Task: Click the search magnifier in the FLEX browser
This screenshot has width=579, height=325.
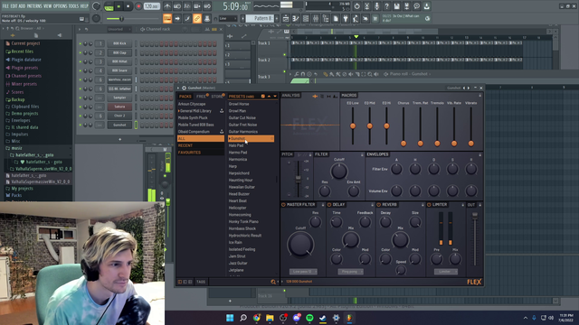Action: pos(273,282)
